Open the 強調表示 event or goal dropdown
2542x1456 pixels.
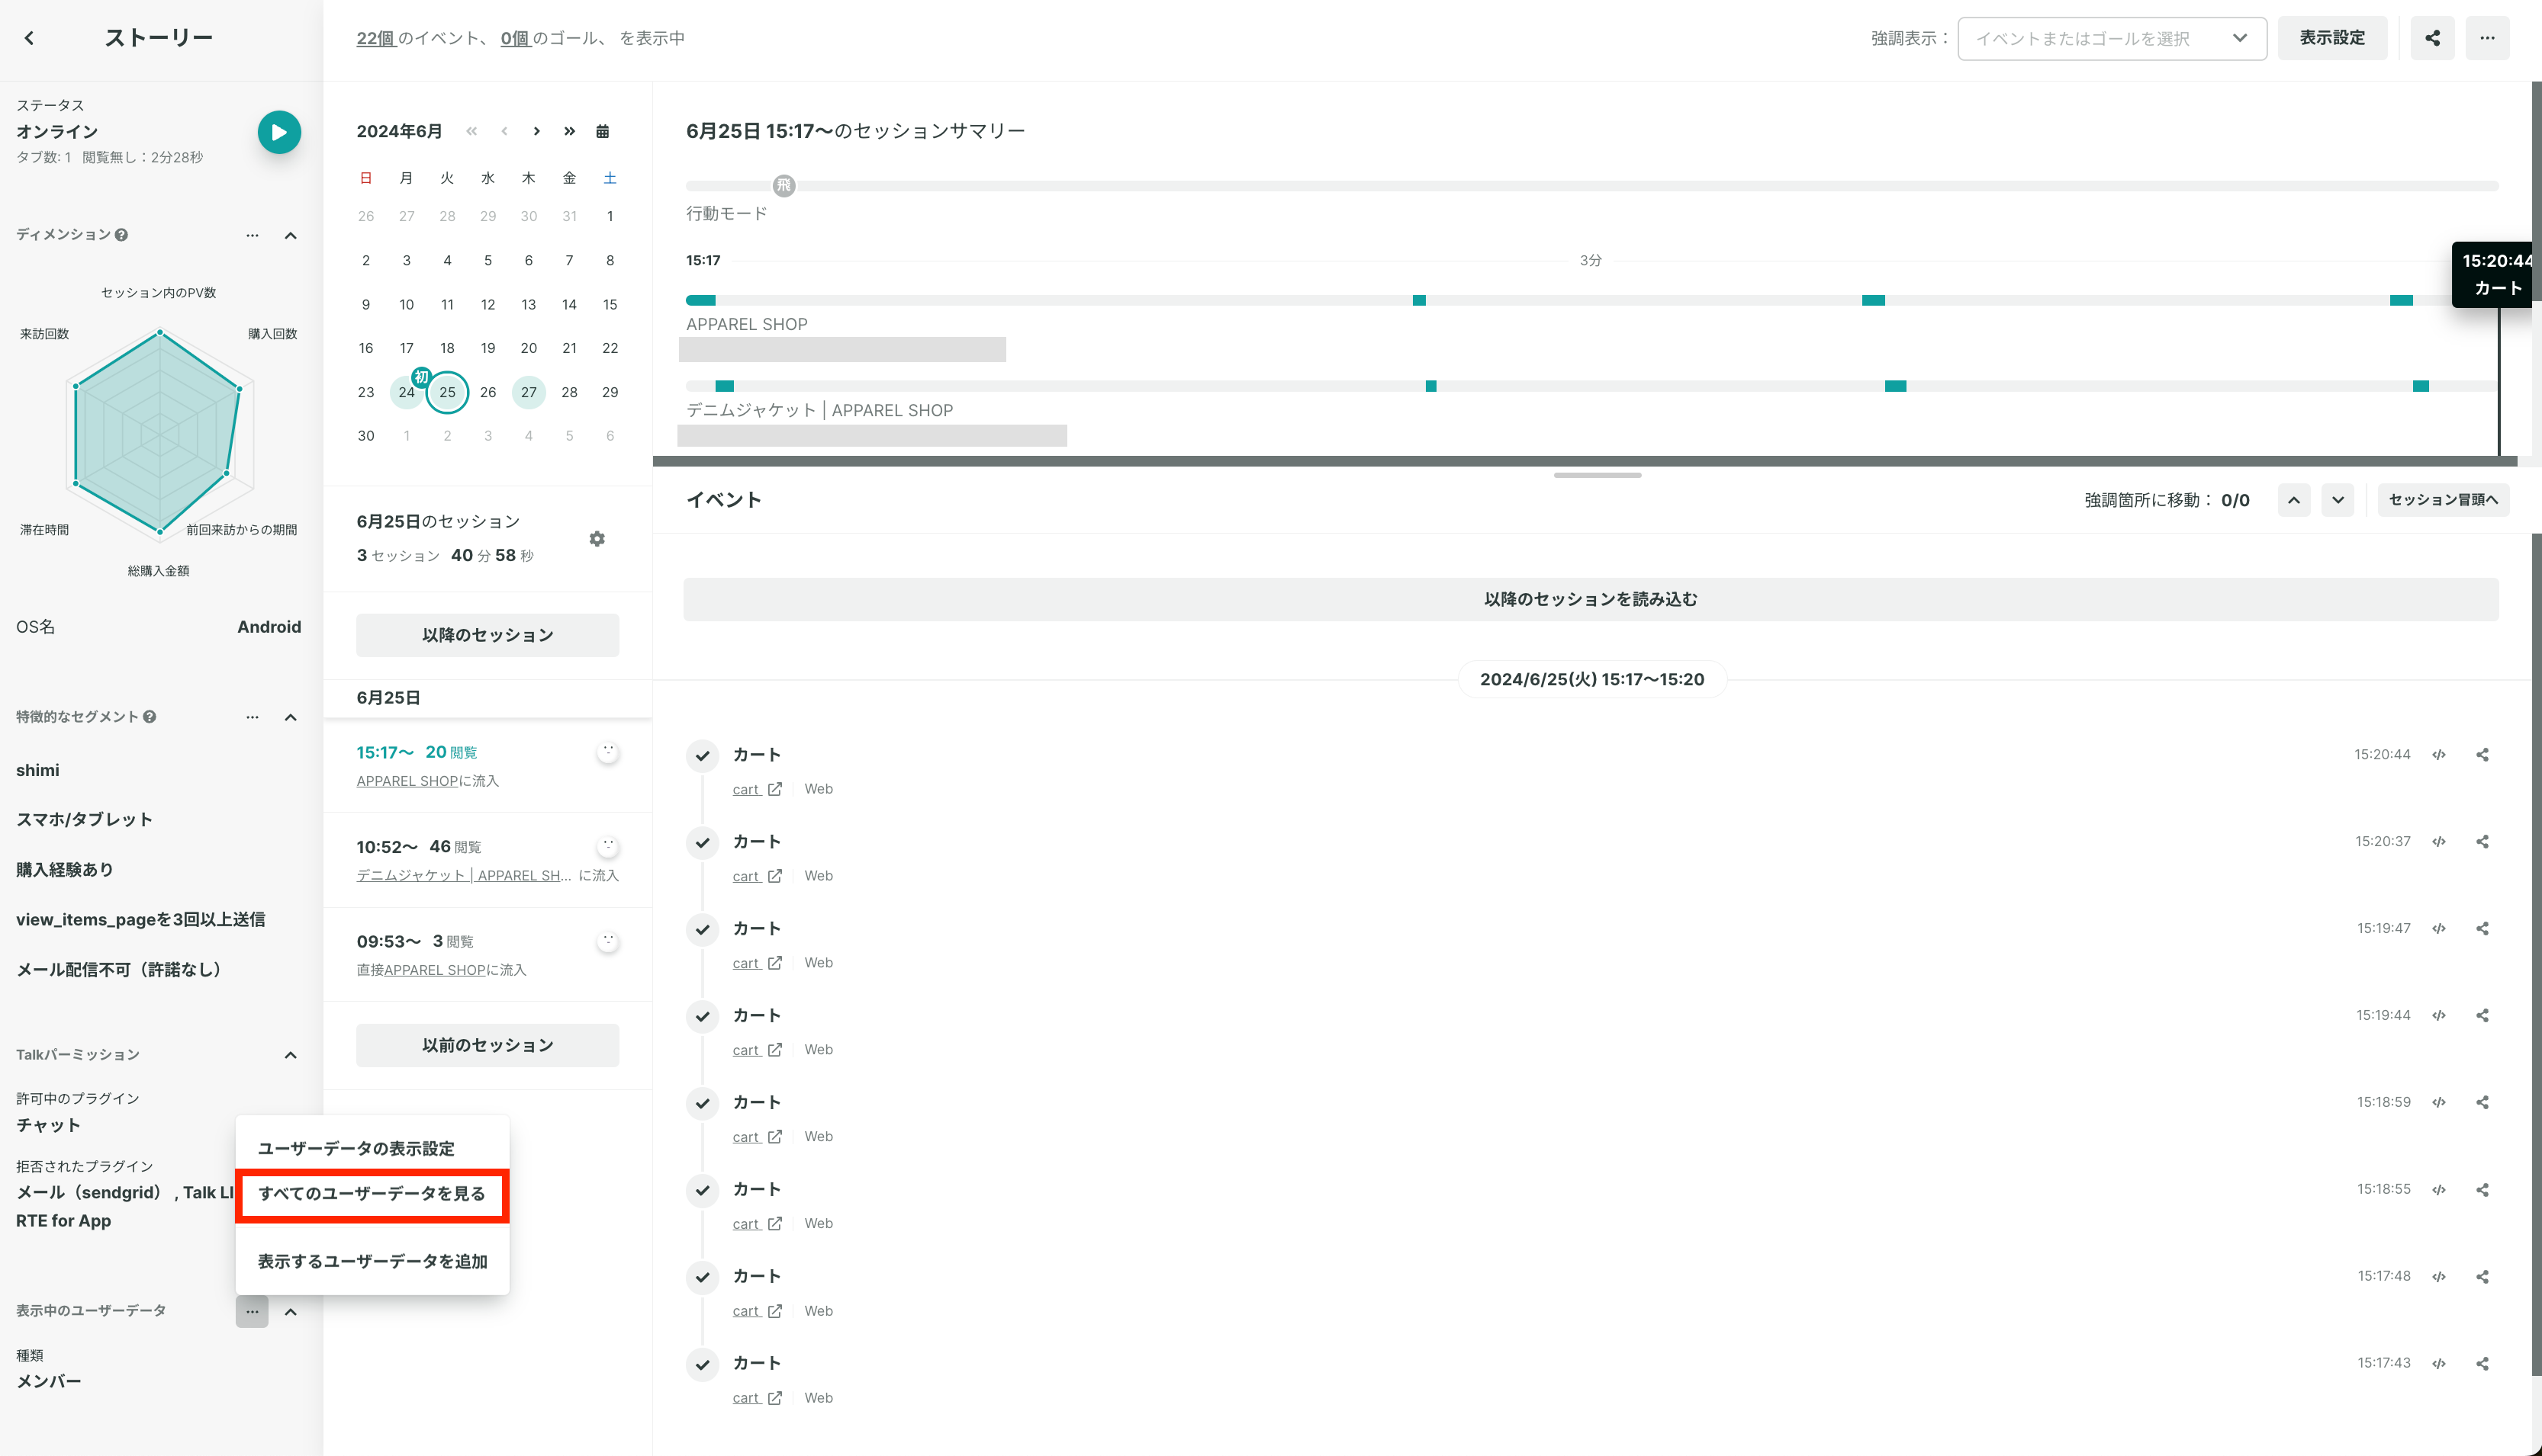tap(2112, 38)
